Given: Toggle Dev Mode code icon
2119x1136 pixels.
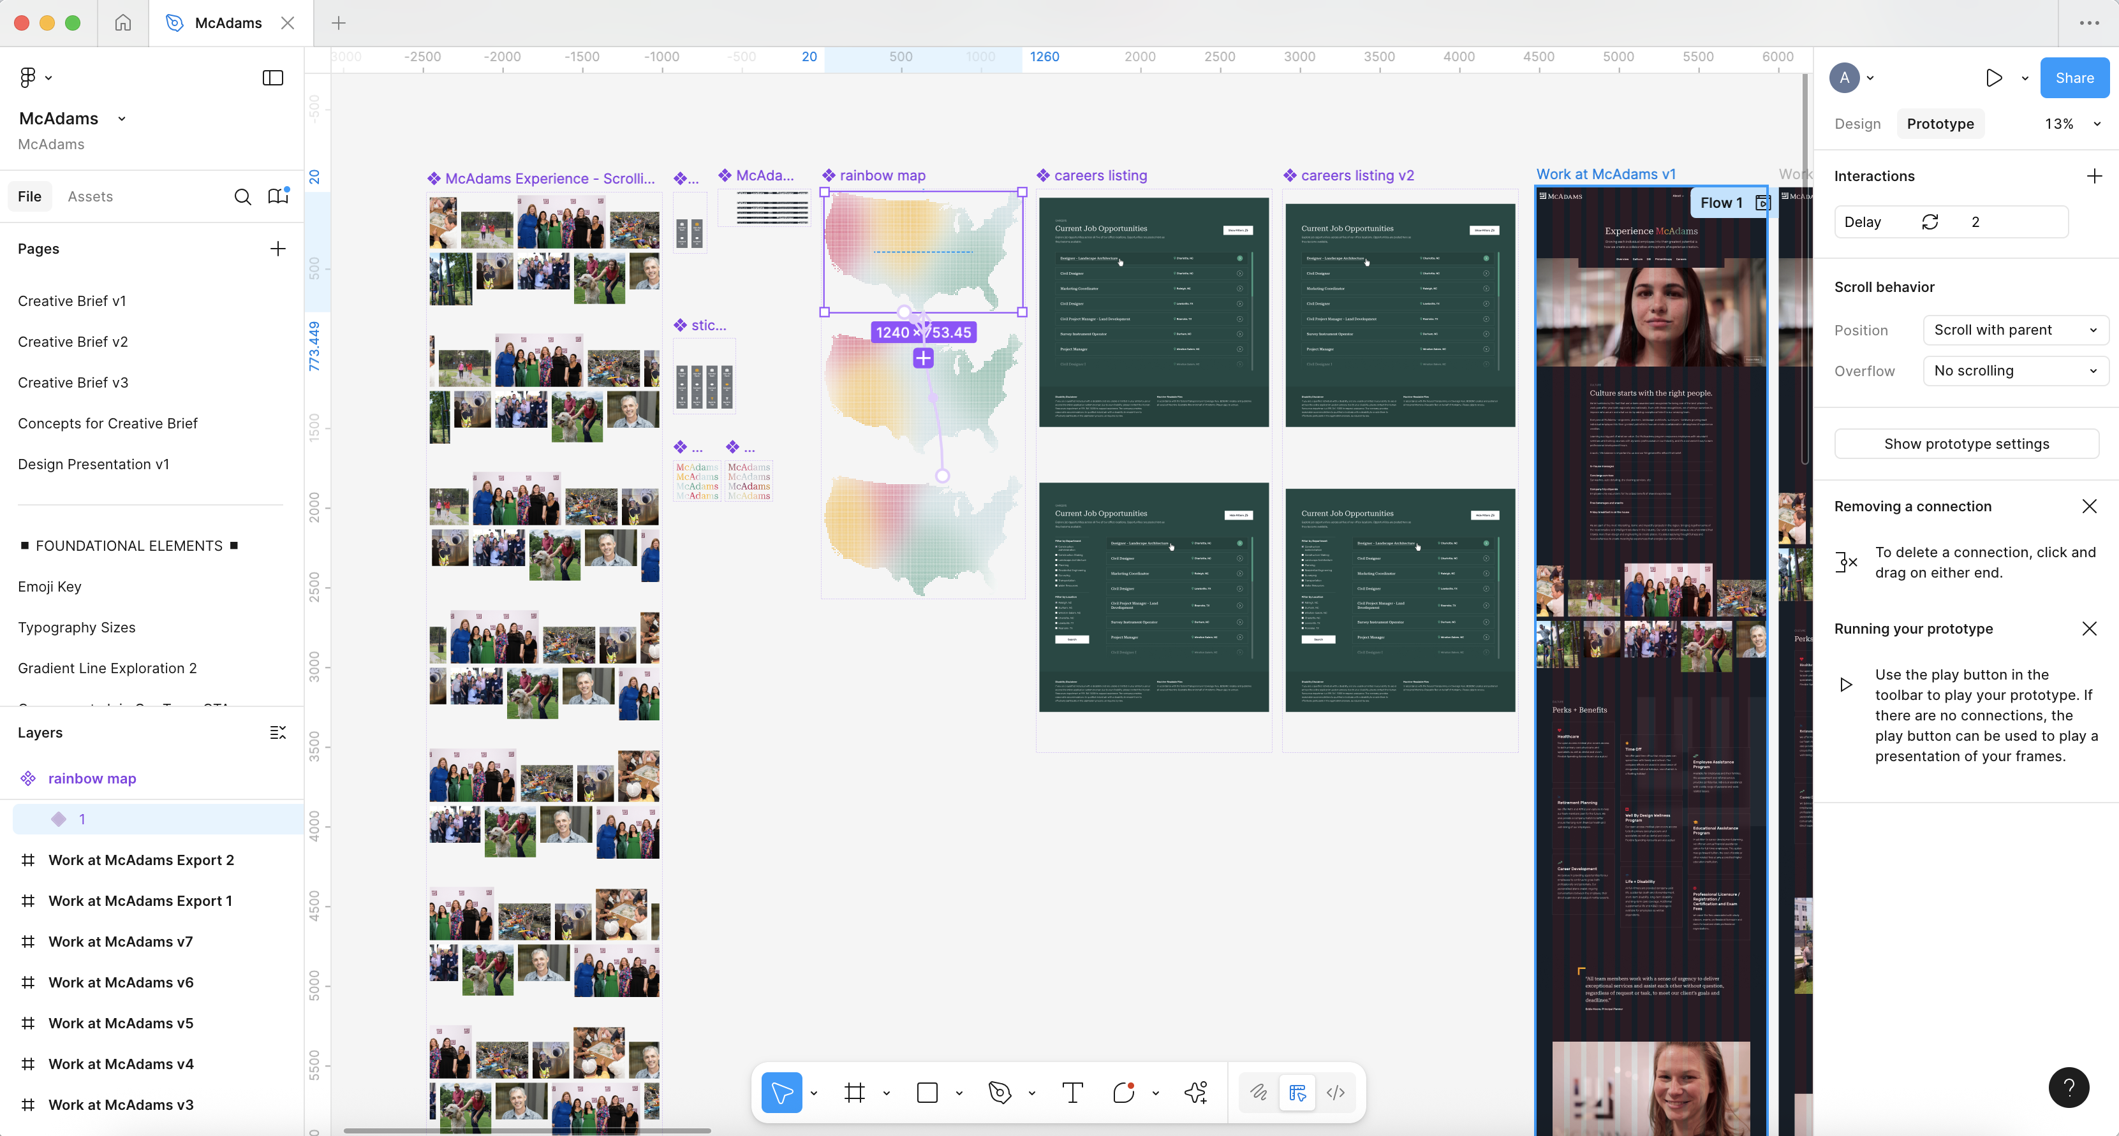Looking at the screenshot, I should point(1335,1093).
